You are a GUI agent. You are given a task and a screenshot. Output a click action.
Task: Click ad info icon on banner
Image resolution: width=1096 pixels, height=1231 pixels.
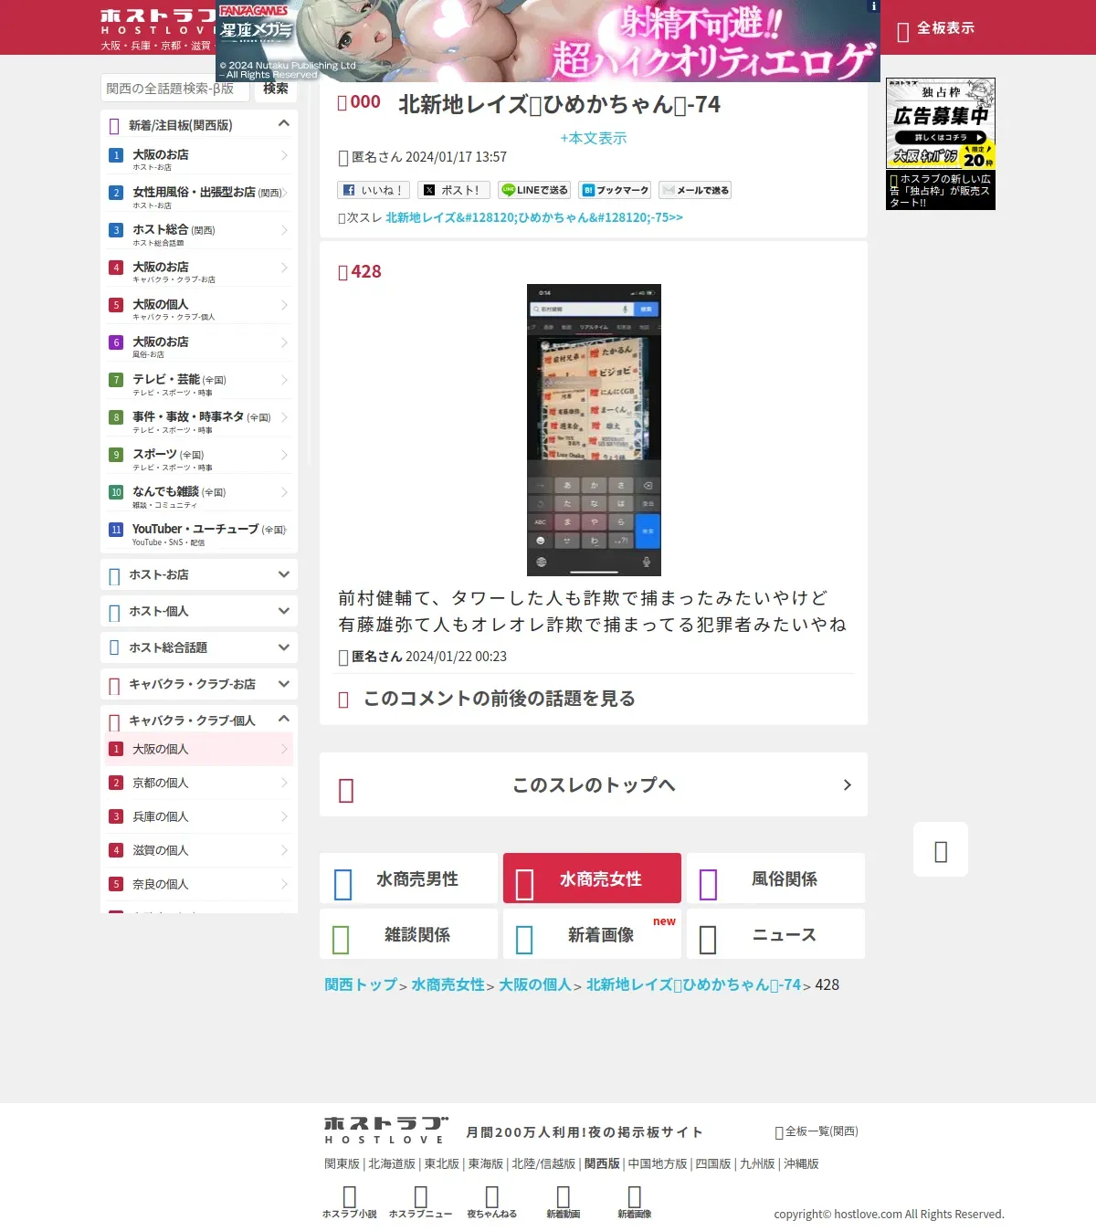pyautogui.click(x=874, y=6)
